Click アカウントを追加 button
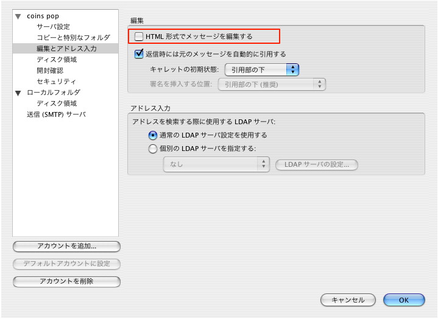Viewport: 438px width, 319px height. coord(66,247)
